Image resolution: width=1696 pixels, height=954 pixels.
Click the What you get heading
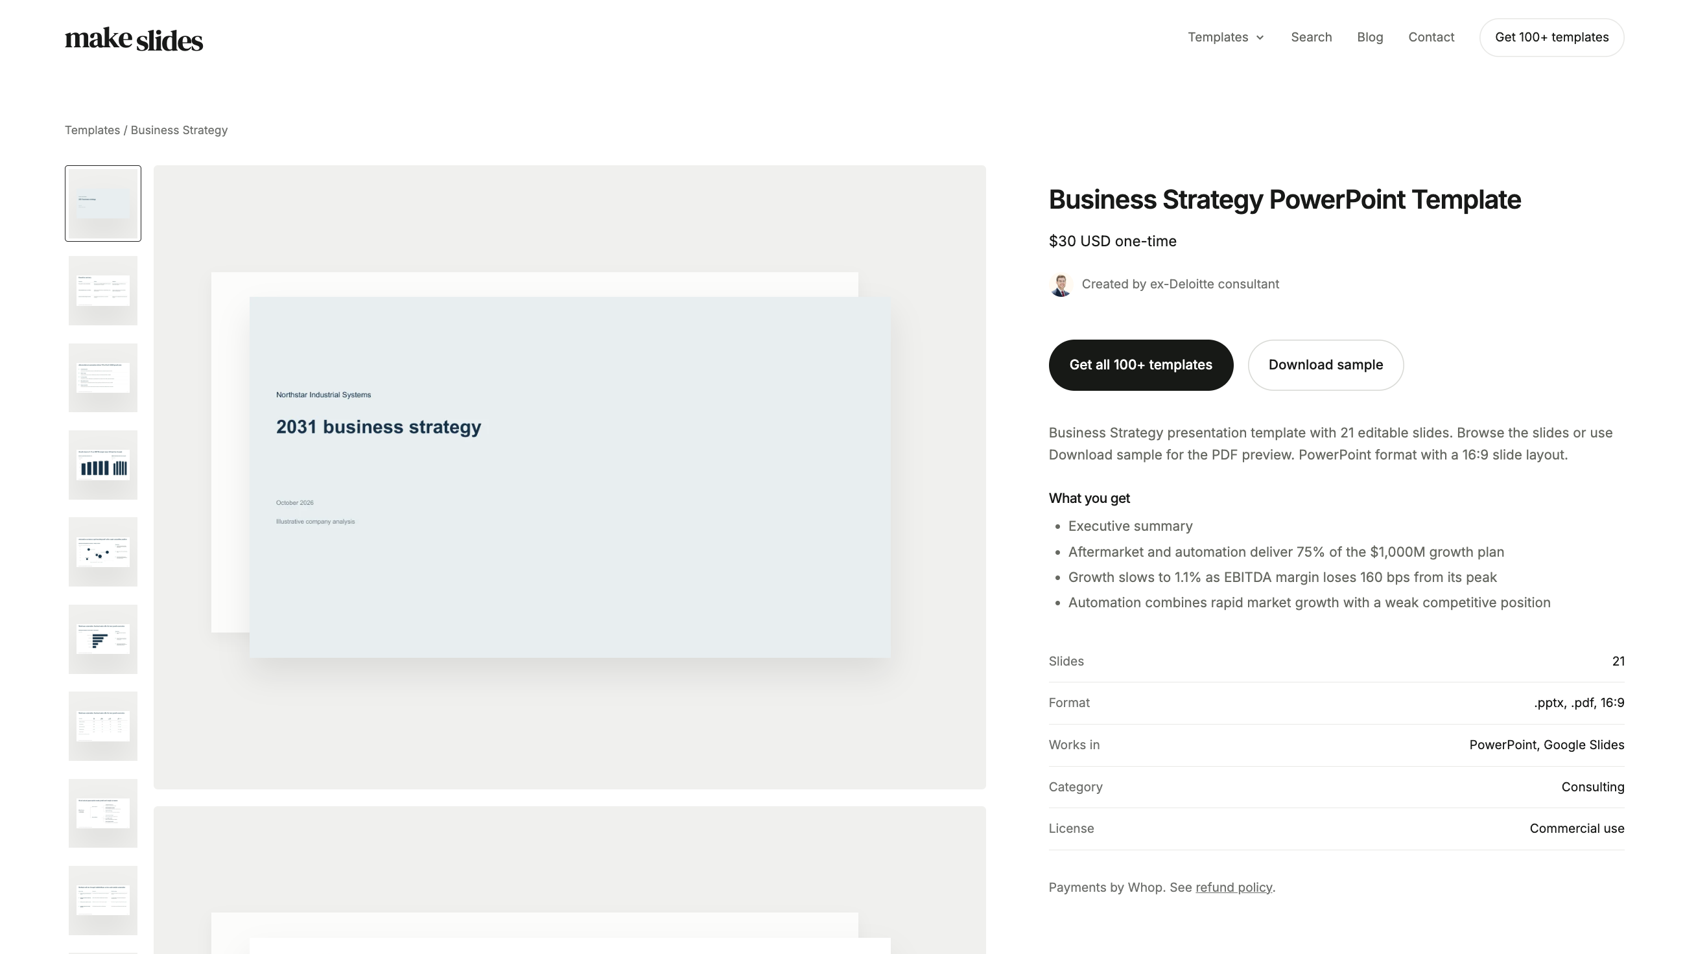[x=1089, y=498]
